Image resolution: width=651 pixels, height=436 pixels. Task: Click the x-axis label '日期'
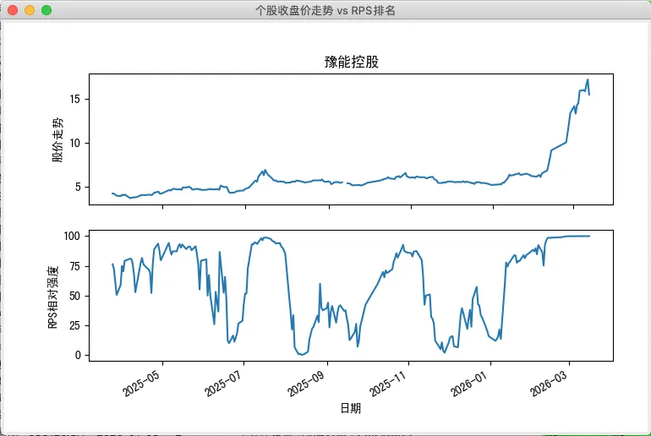coord(350,408)
